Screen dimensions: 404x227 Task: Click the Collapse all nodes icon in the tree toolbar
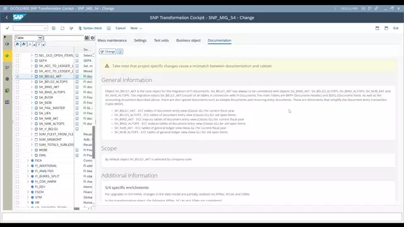pyautogui.click(x=24, y=44)
